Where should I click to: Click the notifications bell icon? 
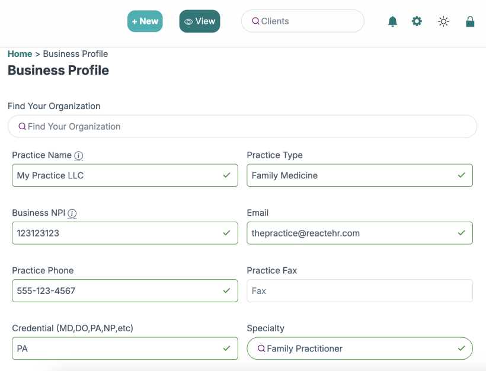coord(392,21)
